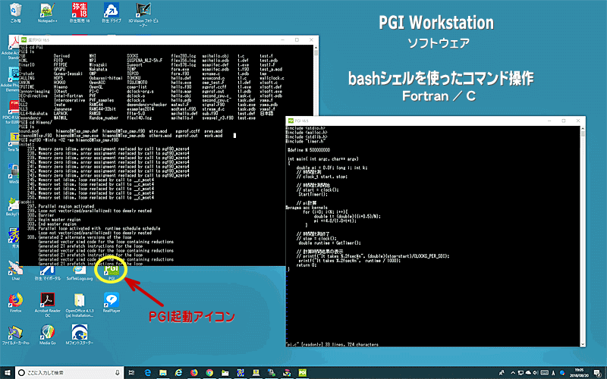Click the status line "pi.c" [readonly] 33 lines
Screen dimensions: 607x379
click(332, 344)
